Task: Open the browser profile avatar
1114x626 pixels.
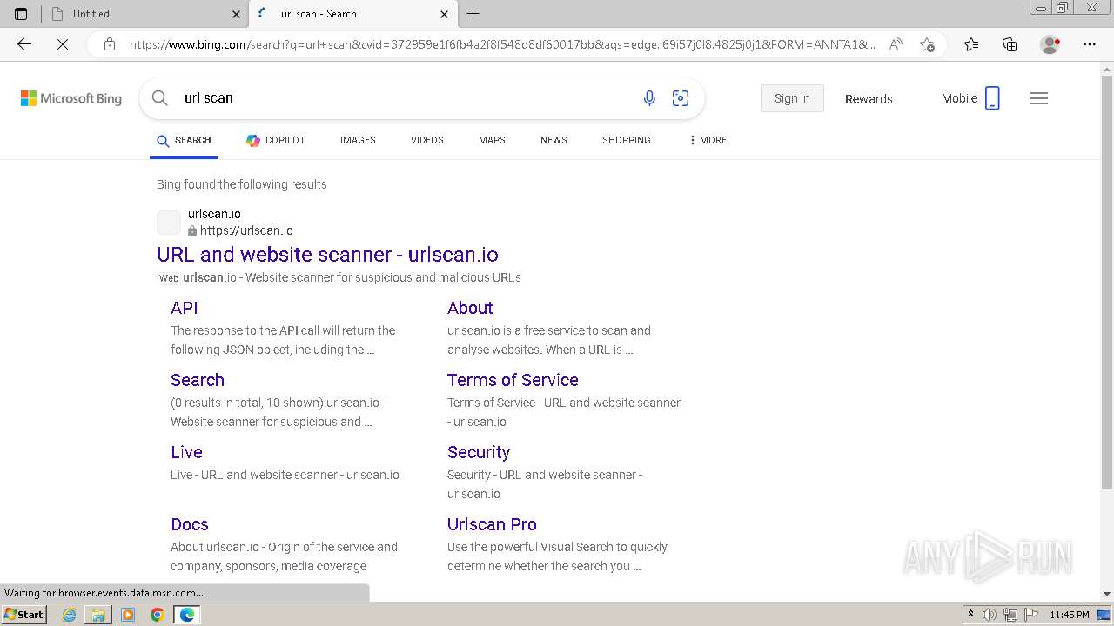Action: [x=1050, y=44]
